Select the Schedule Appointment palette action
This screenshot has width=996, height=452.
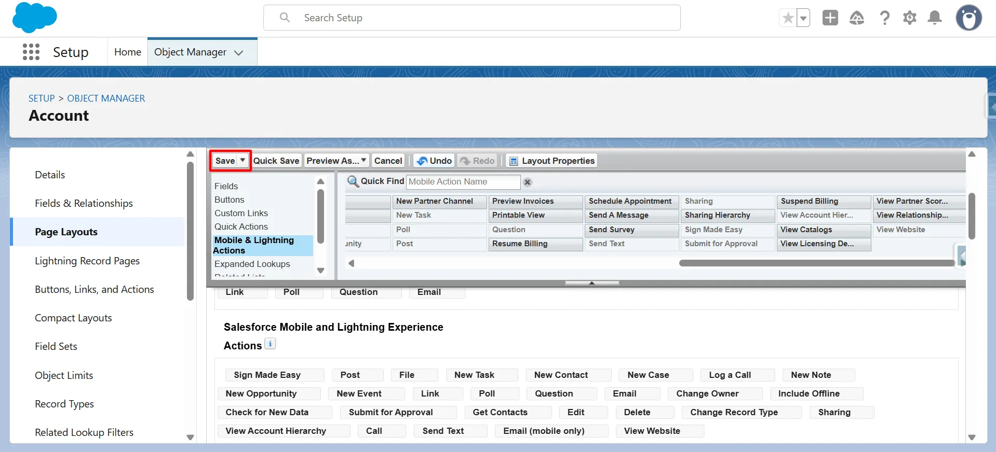(x=631, y=201)
